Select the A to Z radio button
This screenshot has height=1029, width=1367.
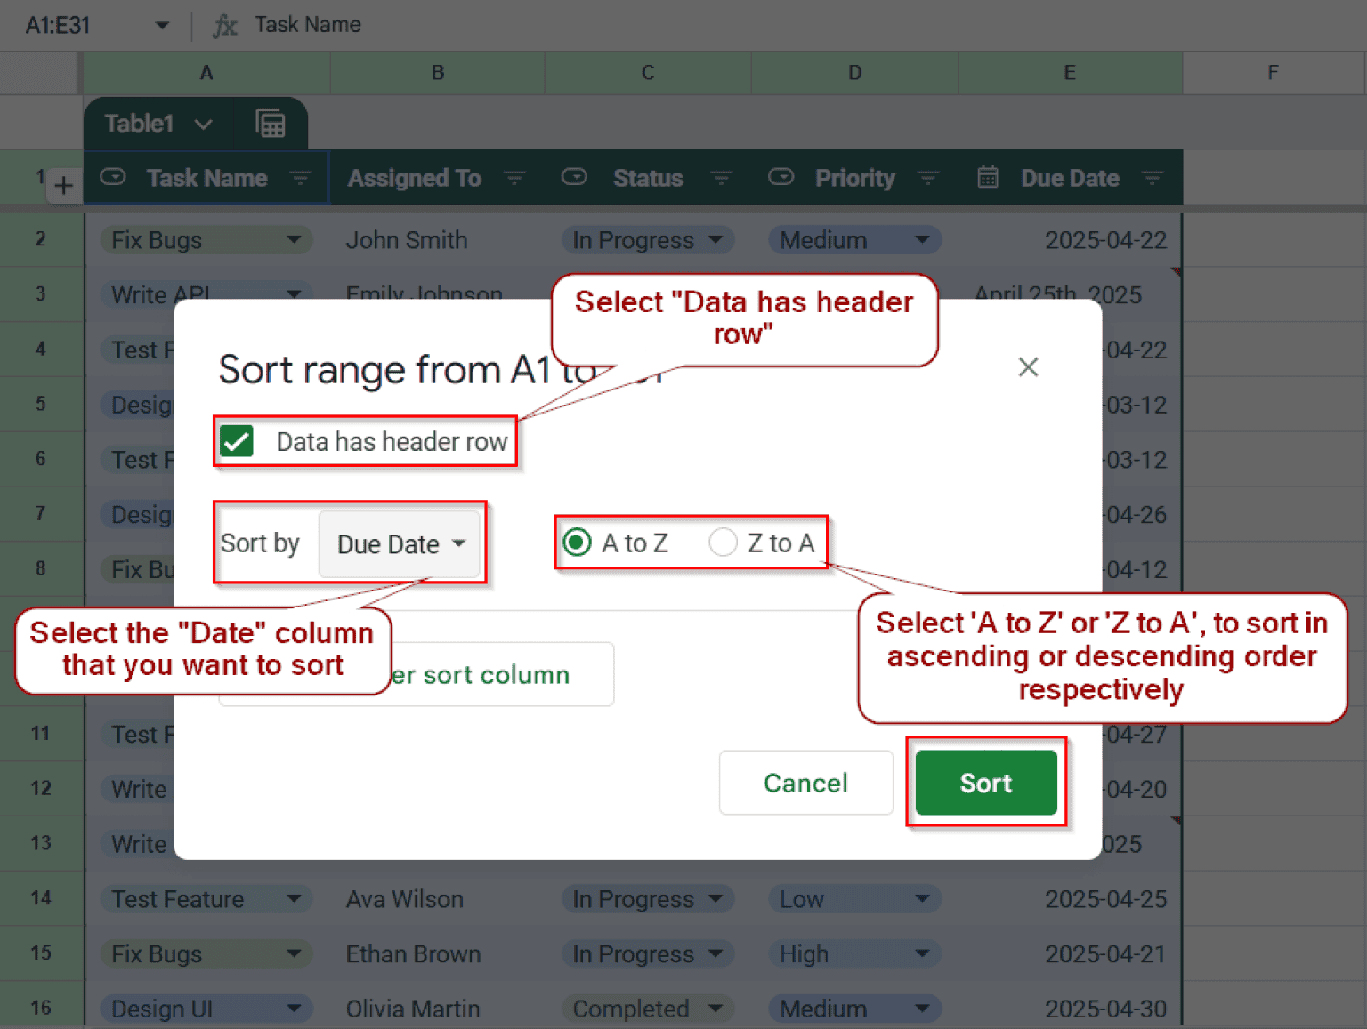[x=577, y=542]
